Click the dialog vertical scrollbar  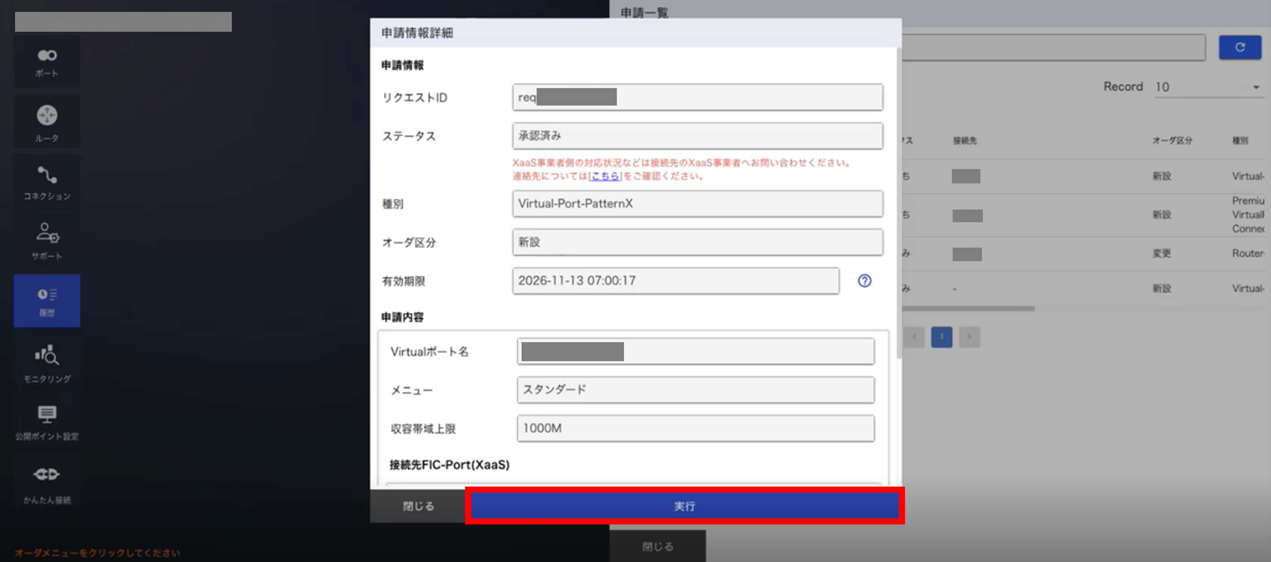pyautogui.click(x=898, y=203)
